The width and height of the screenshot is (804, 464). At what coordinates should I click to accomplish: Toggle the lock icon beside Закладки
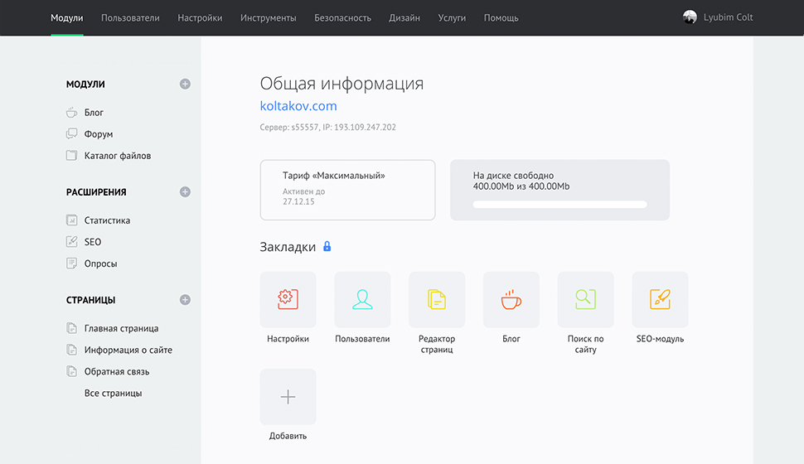tap(327, 246)
